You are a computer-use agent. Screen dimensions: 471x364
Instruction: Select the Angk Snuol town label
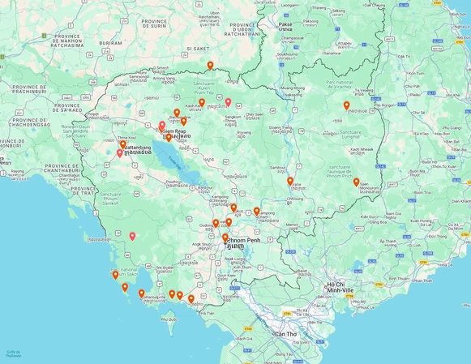pos(202,246)
